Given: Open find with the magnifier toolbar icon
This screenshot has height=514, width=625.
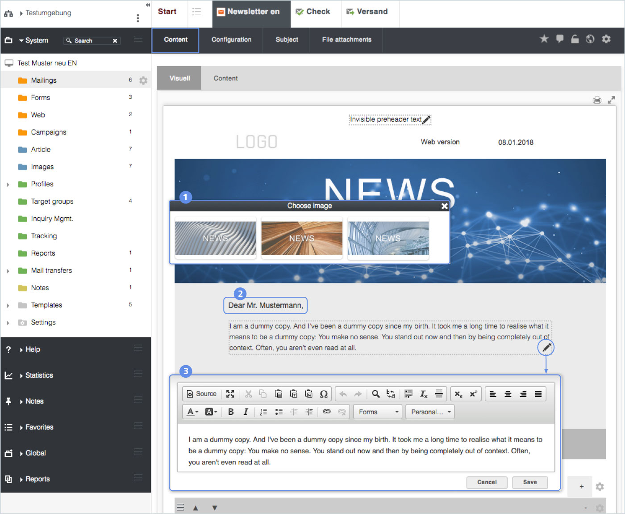Looking at the screenshot, I should coord(376,394).
